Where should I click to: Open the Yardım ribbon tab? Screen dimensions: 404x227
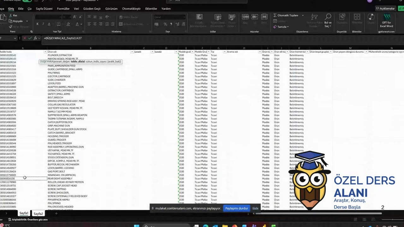click(166, 9)
